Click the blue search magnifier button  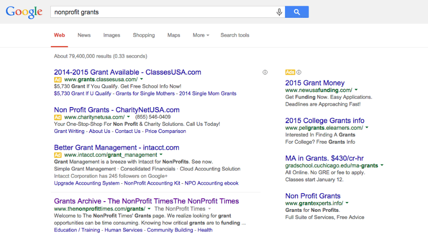coord(297,12)
